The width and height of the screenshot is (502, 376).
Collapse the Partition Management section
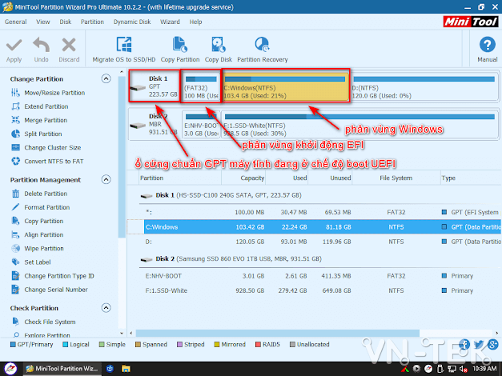[106, 179]
